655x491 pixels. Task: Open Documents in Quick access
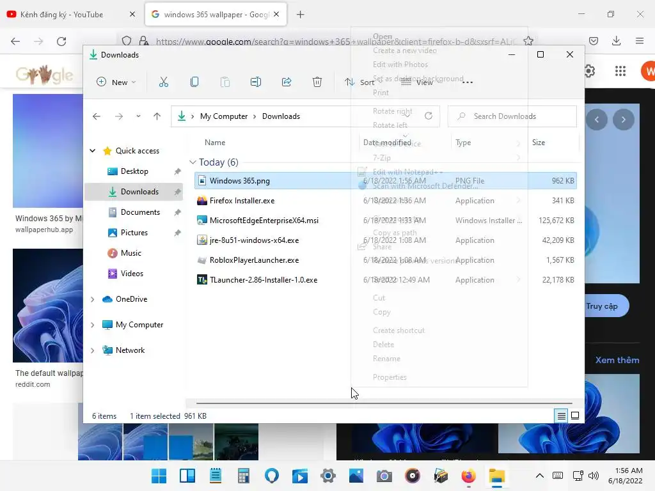click(x=140, y=212)
